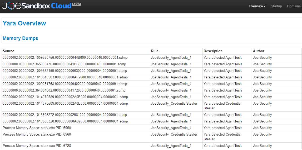Open the Overview dropdown menu
This screenshot has height=150, width=302.
coord(257,6)
